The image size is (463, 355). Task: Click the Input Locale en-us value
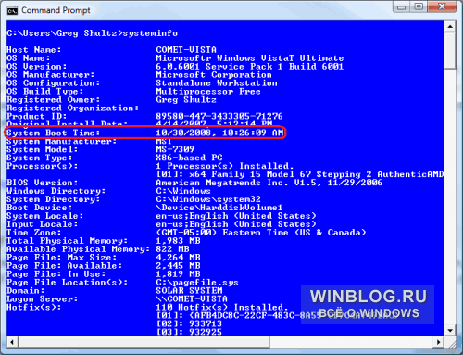point(236,224)
